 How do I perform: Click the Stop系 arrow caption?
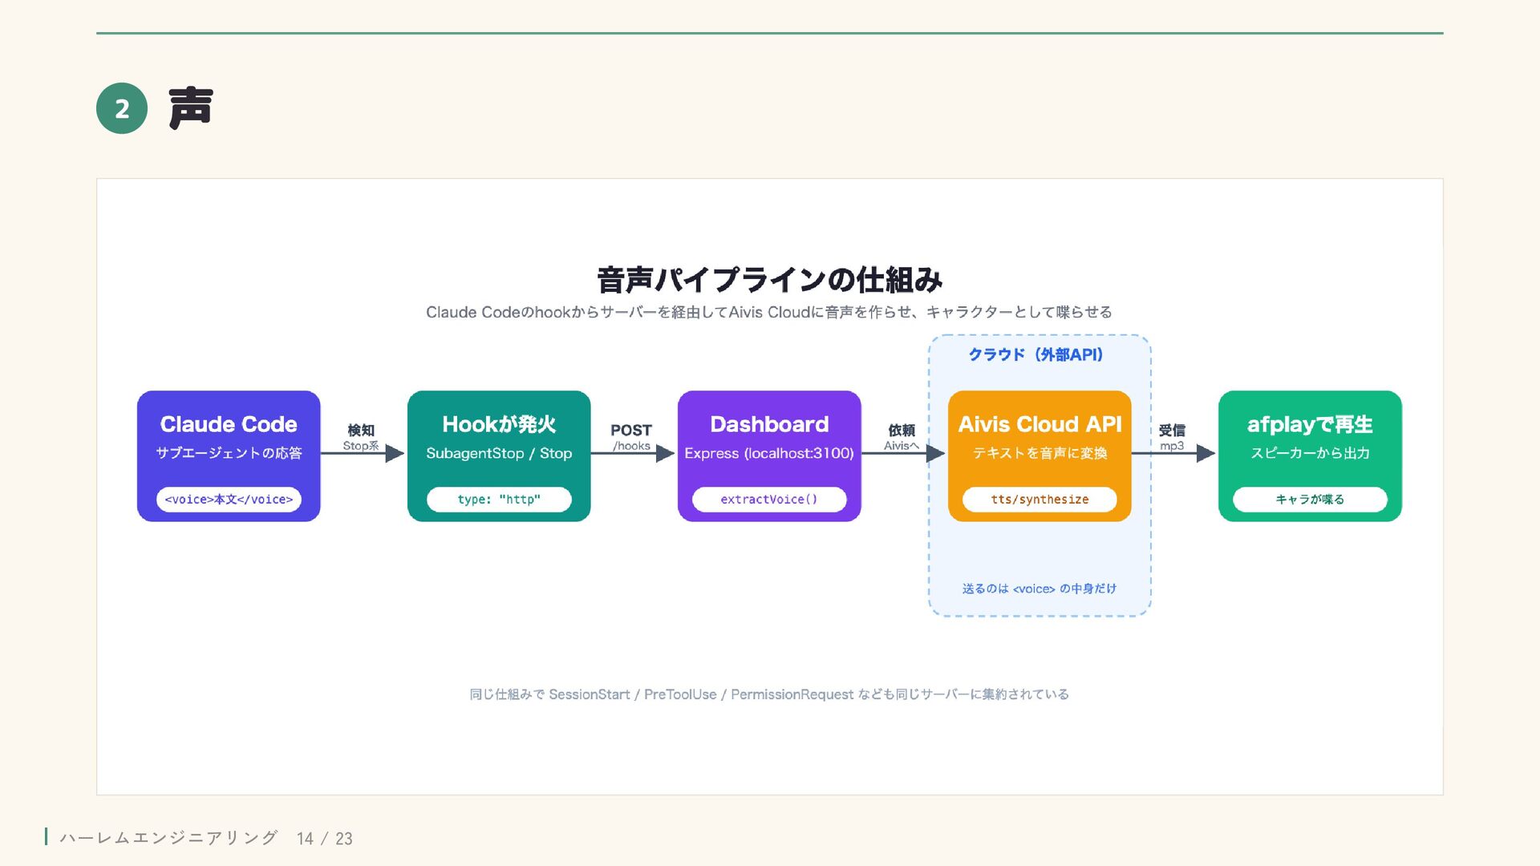point(361,446)
